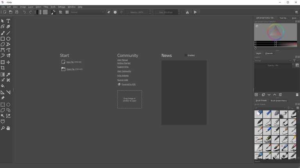
Task: Enable the News checkbox
Action: [x=186, y=55]
